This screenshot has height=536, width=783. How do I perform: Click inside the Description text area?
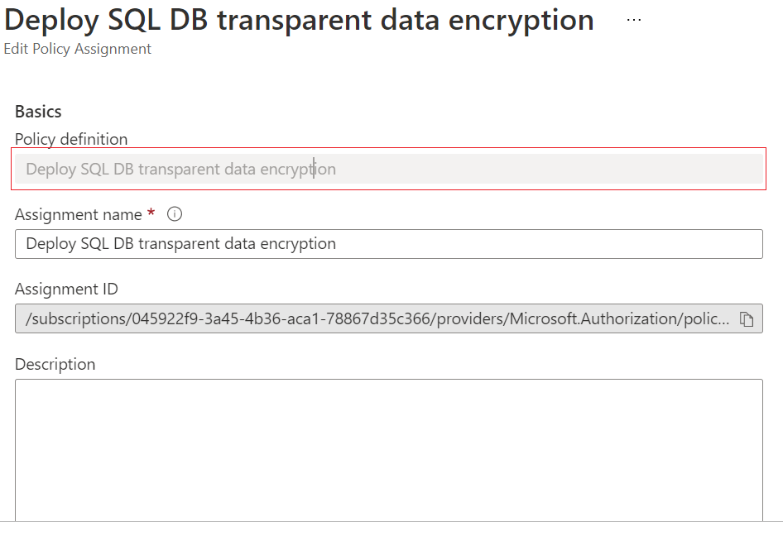pos(388,450)
